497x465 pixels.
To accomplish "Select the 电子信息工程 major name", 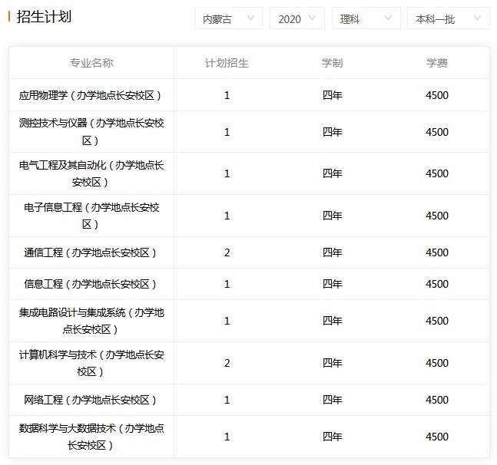I will point(91,216).
